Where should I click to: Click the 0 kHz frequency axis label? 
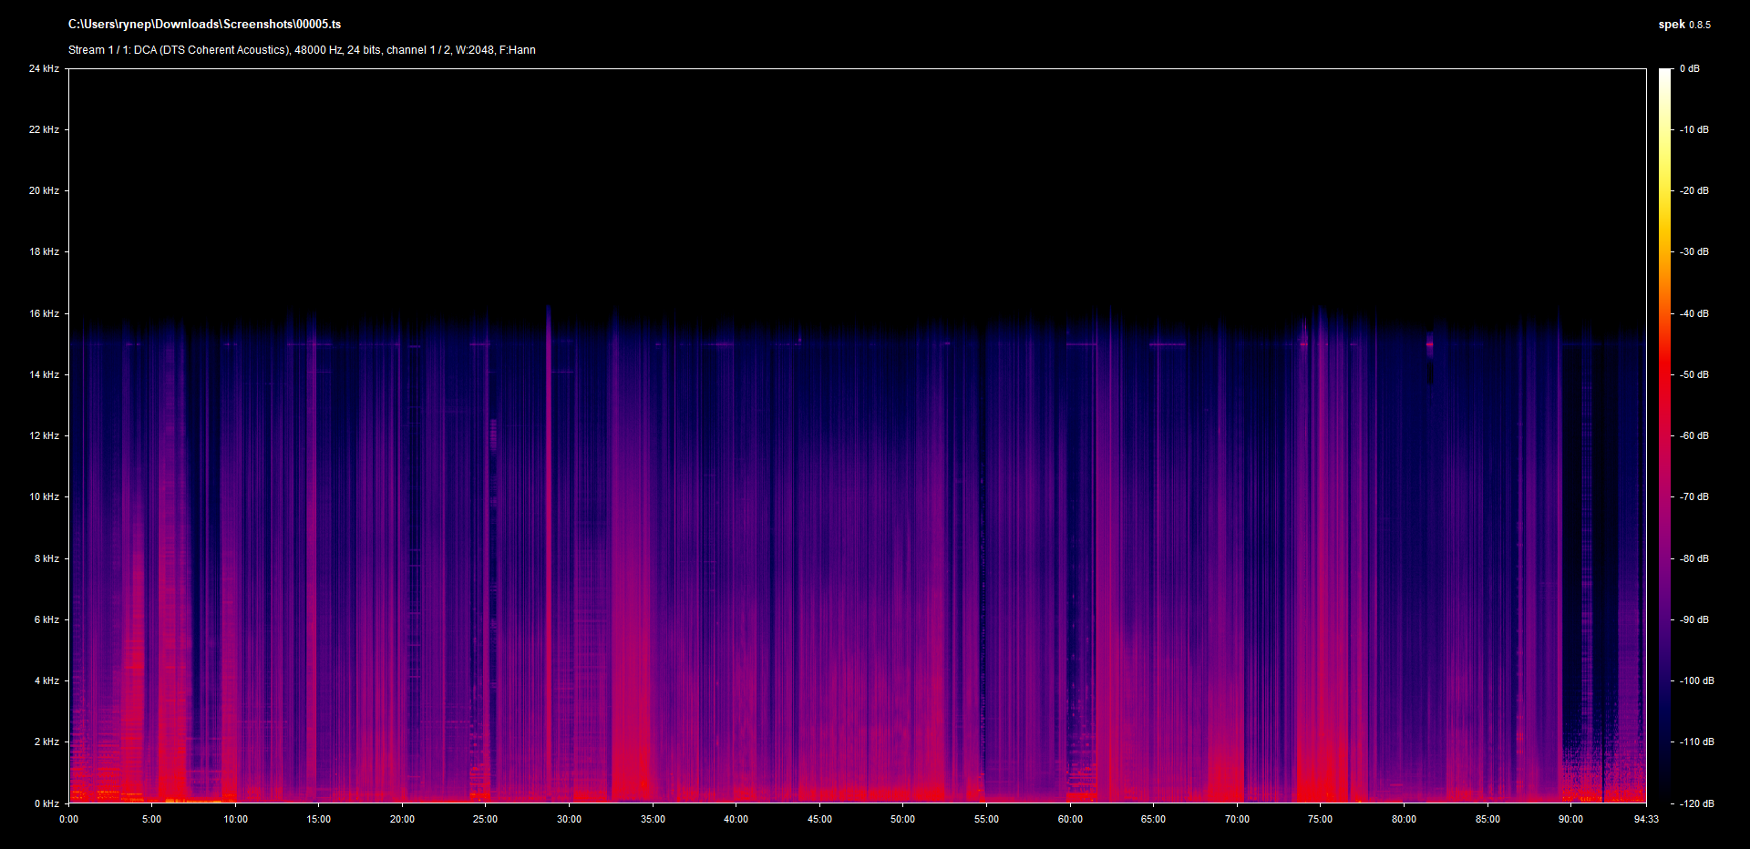[46, 803]
